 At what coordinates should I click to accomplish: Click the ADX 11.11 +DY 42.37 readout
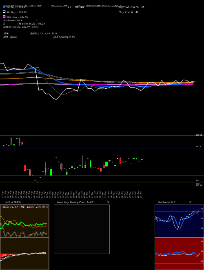pyautogui.click(x=25, y=207)
